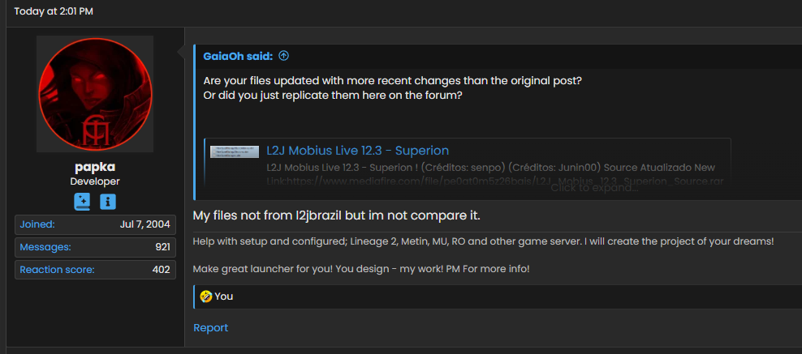Image resolution: width=802 pixels, height=354 pixels.
Task: Open the GaiaOh said quote link
Action: click(x=238, y=56)
